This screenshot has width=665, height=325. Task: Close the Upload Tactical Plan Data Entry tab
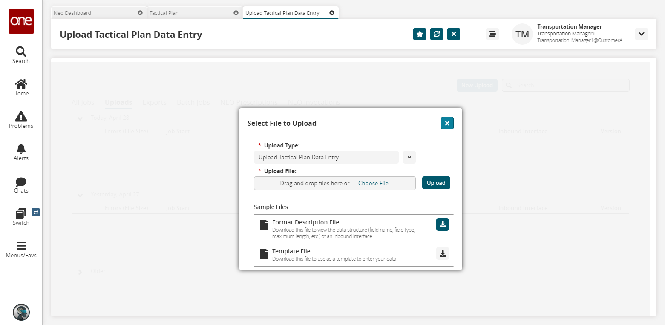332,13
